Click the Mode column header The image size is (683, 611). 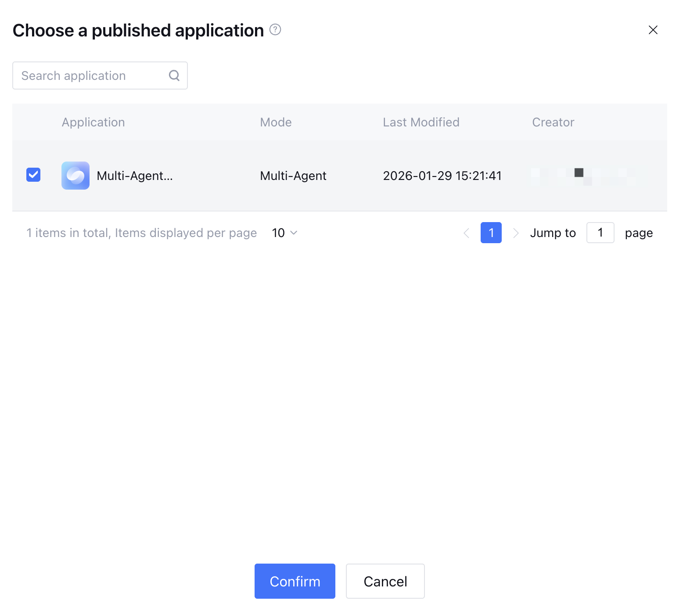coord(276,122)
